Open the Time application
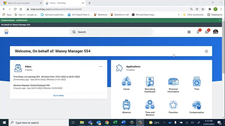Viewport: 225px width, 126px height. click(197, 83)
